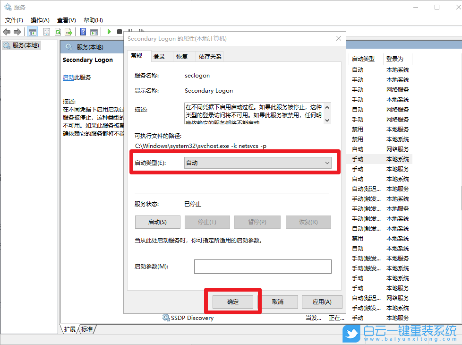Click the 服务 window icon top-left corner
Viewport: 462px width, 345px height.
coord(7,7)
